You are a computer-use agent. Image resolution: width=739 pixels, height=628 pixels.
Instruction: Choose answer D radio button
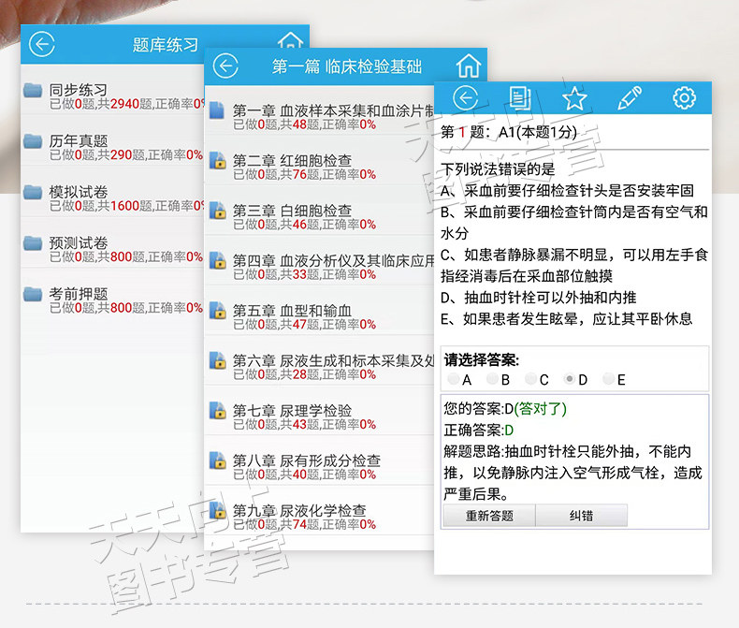point(570,379)
